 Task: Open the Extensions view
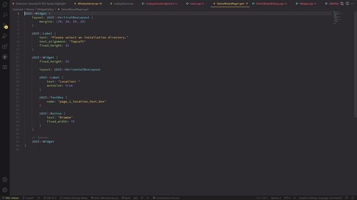pos(5,46)
